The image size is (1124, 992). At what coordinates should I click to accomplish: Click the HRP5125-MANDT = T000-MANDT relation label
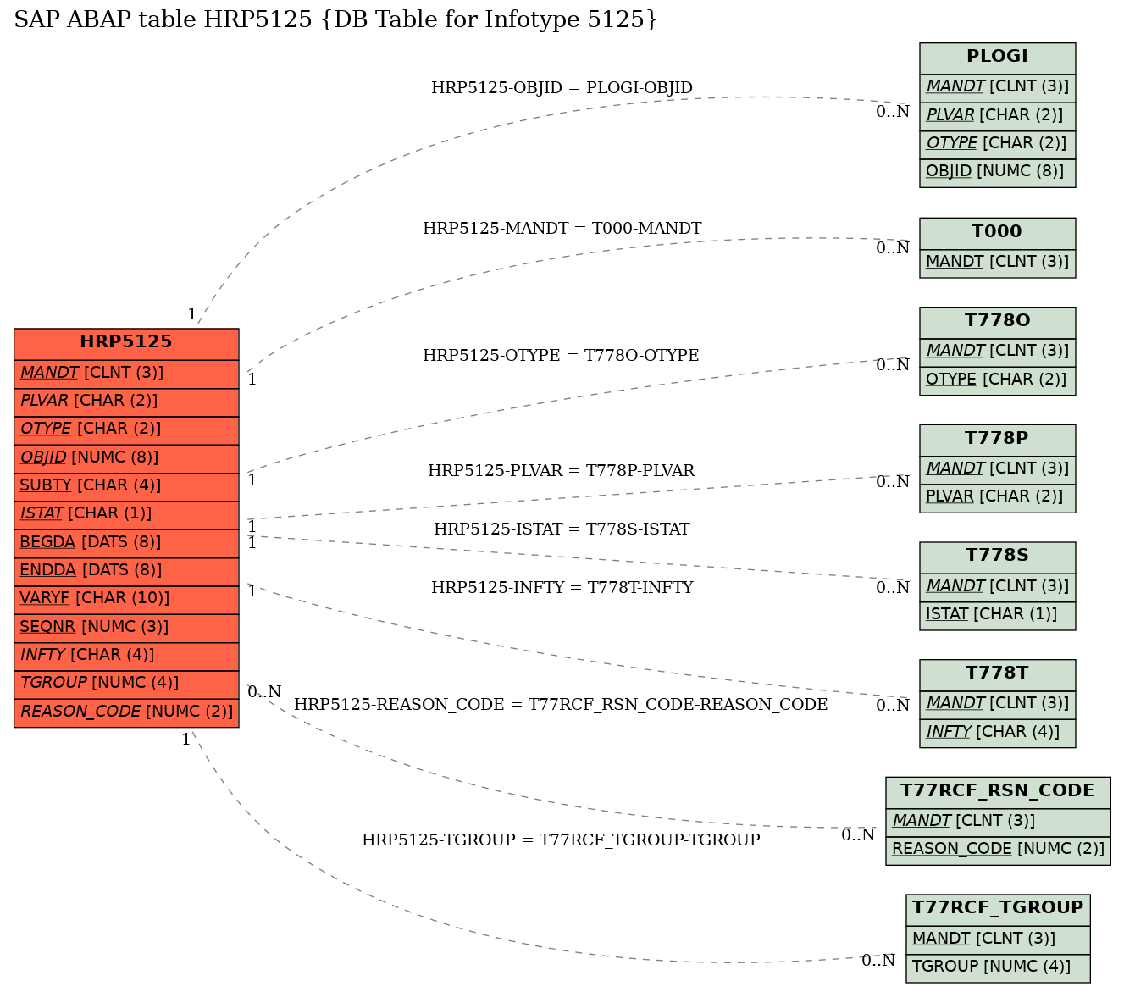pyautogui.click(x=562, y=228)
